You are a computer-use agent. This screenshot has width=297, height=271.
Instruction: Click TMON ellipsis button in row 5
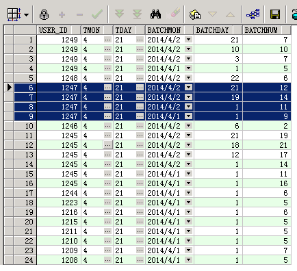(107, 78)
